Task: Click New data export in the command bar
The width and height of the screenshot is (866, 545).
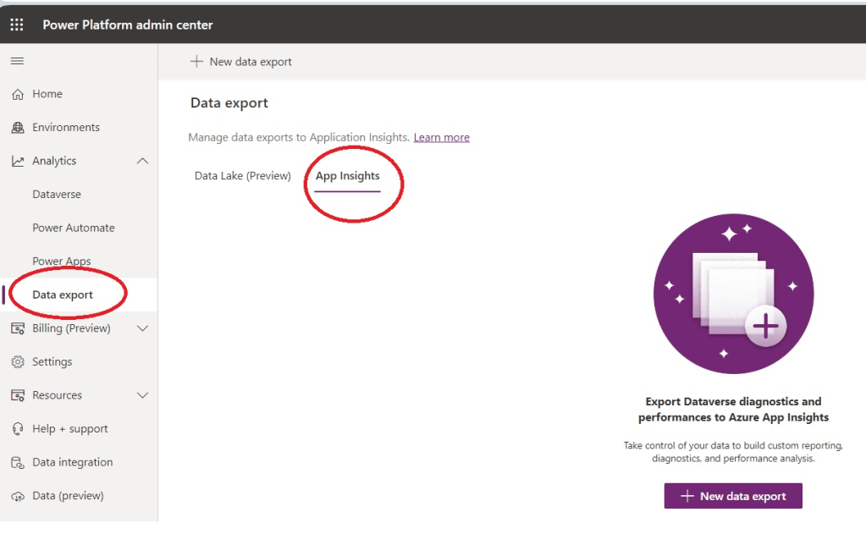Action: (x=241, y=62)
